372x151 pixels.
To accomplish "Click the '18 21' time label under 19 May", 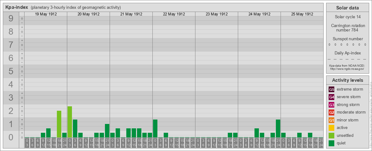I will (59, 143).
